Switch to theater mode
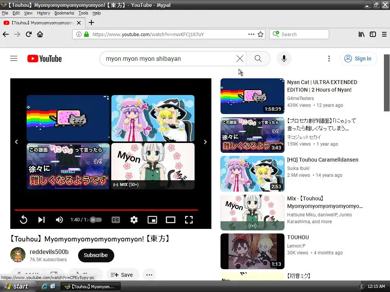This screenshot has width=390, height=292. pos(171,220)
